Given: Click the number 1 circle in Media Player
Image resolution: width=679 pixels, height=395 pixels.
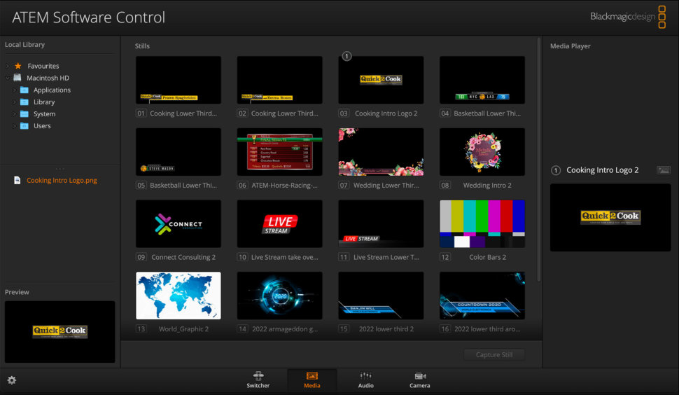Looking at the screenshot, I should (556, 170).
